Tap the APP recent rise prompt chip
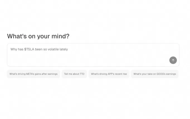This screenshot has height=119, width=190. 109,74
